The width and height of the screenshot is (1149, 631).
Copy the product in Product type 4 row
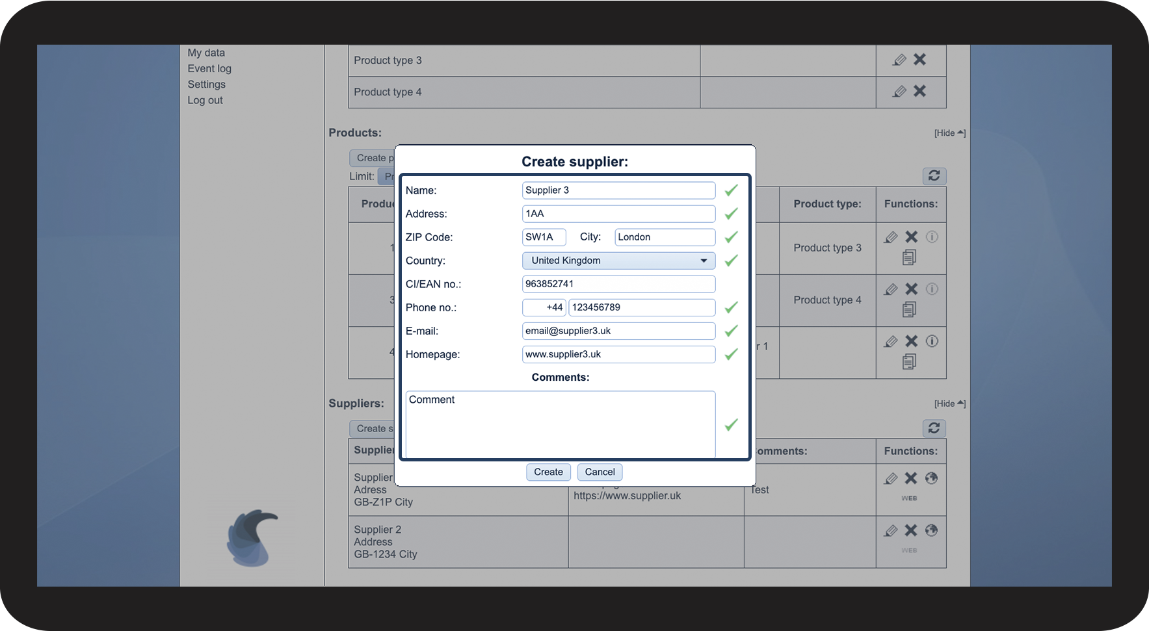[x=909, y=310]
